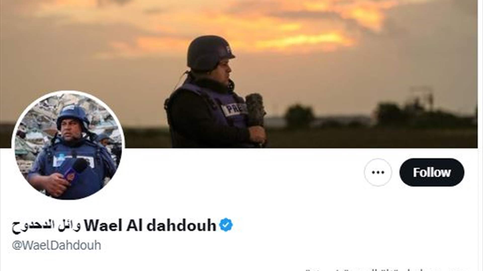This screenshot has width=483, height=271.
Task: Open the three-dot more options menu
Action: pyautogui.click(x=378, y=172)
